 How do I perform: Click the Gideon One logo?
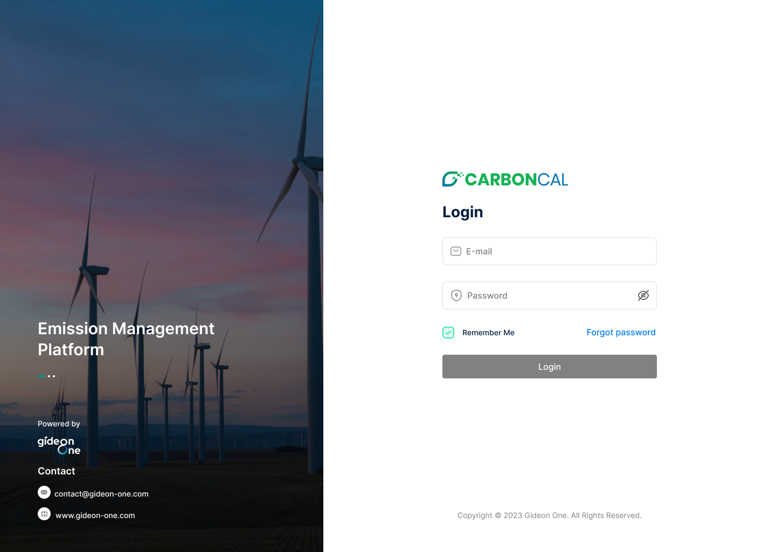pos(59,445)
